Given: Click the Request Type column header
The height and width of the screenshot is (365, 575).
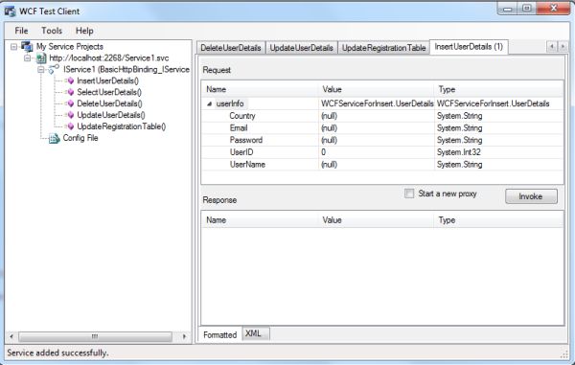Looking at the screenshot, I should point(498,89).
